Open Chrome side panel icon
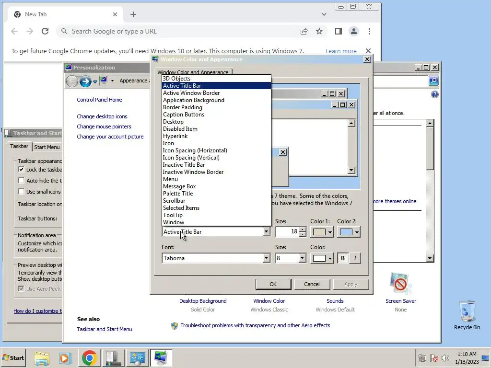The width and height of the screenshot is (491, 368). point(338,31)
